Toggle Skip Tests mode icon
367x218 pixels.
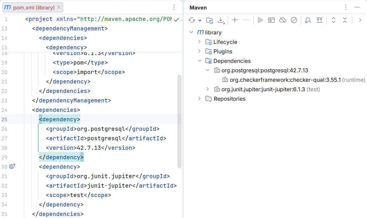(x=294, y=20)
